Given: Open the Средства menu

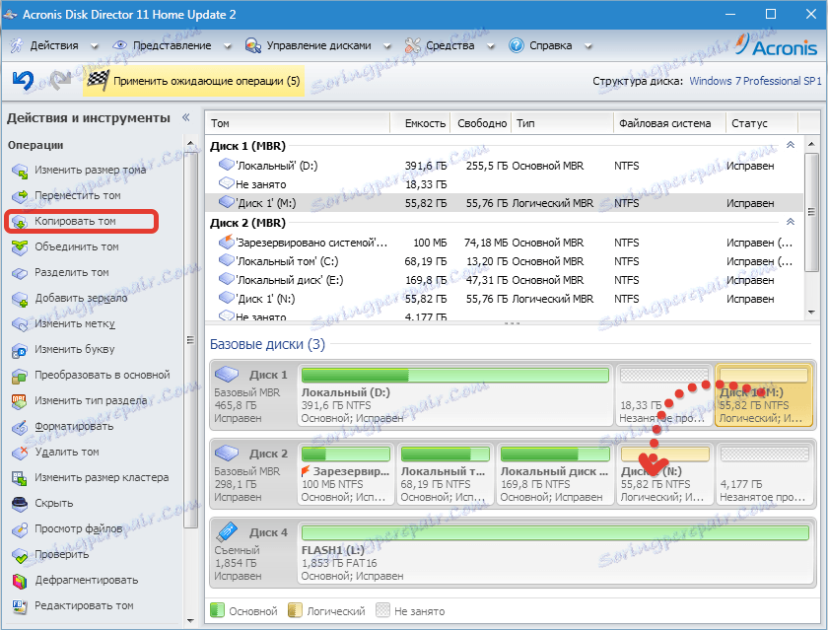Looking at the screenshot, I should pyautogui.click(x=449, y=46).
